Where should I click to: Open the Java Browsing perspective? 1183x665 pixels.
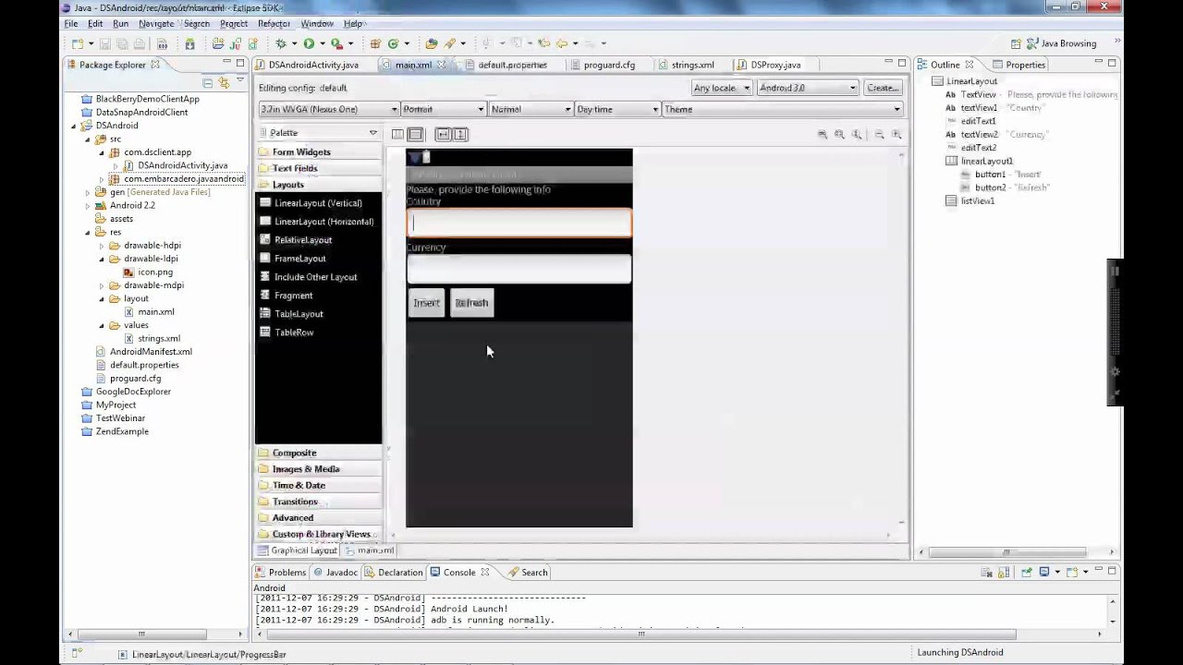tap(1060, 43)
